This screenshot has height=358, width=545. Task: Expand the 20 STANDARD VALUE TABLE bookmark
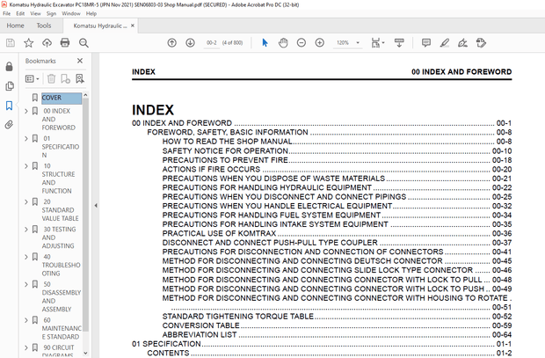tap(26, 201)
